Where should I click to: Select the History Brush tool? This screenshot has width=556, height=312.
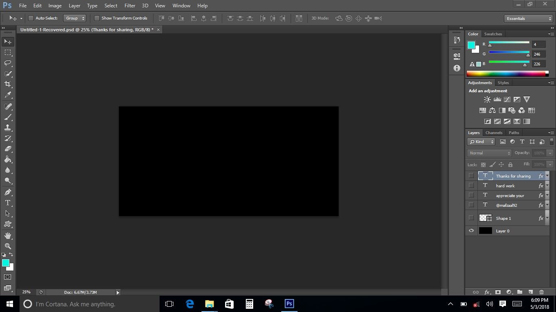(8, 138)
